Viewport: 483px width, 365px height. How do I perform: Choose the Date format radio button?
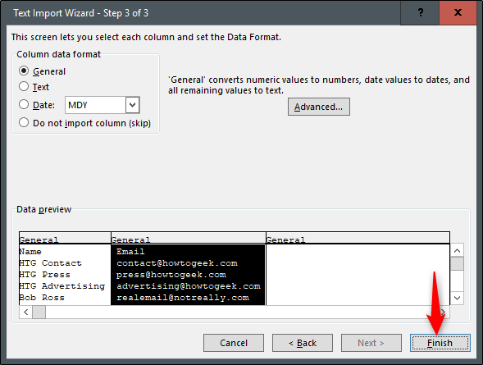(24, 104)
